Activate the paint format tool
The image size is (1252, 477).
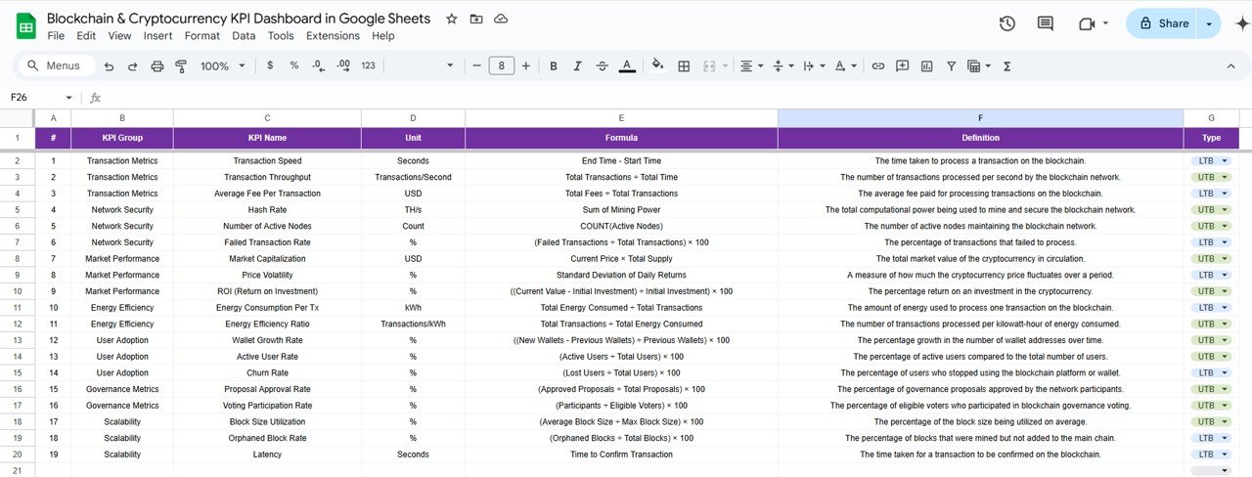click(181, 65)
